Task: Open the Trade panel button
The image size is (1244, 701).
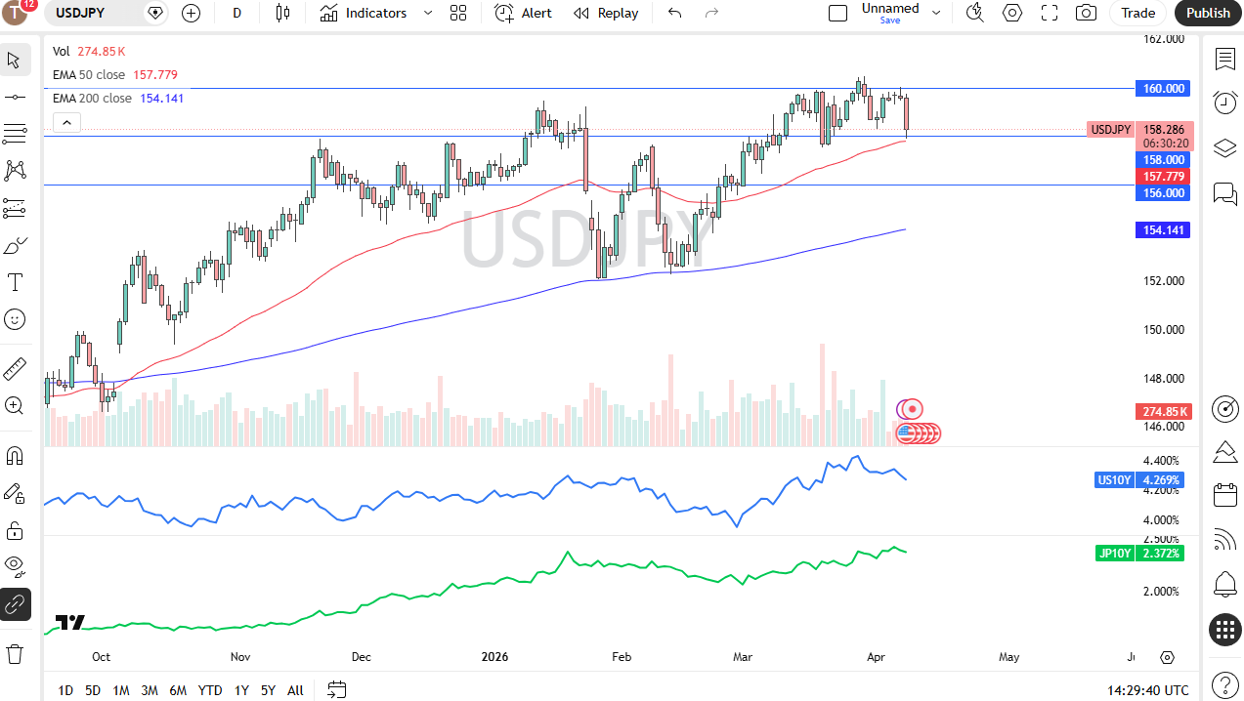Action: pos(1137,13)
